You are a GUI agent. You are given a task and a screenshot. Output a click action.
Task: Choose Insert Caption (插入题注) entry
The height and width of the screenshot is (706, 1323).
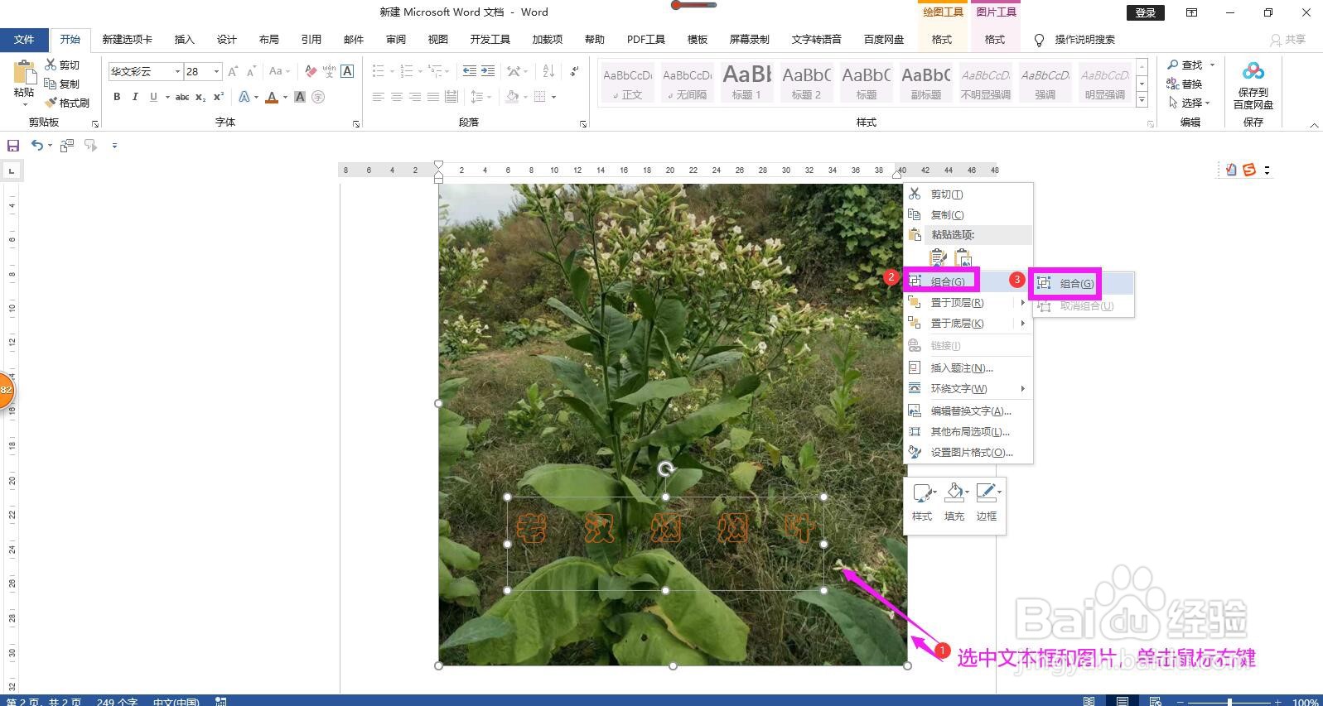pyautogui.click(x=968, y=368)
